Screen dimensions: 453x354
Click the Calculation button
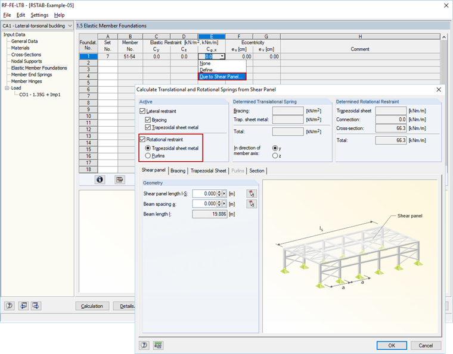click(92, 306)
